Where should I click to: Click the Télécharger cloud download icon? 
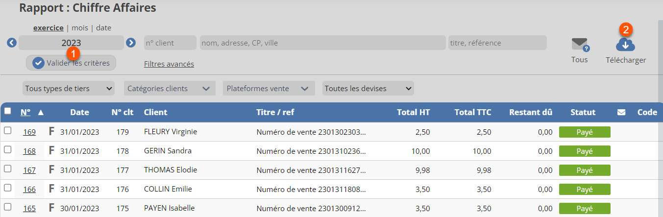pyautogui.click(x=625, y=45)
